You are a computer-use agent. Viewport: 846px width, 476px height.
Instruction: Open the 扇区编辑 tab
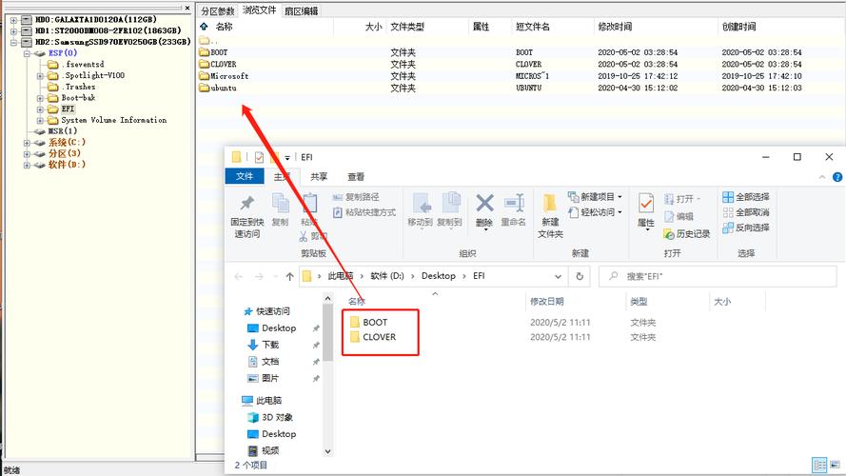click(301, 10)
